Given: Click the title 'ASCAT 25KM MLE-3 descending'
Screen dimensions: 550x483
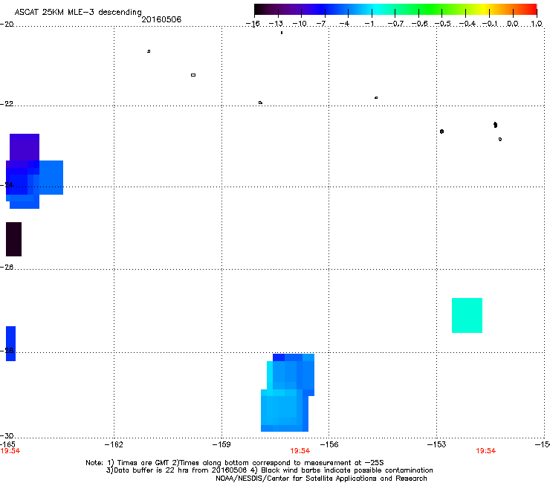Looking at the screenshot, I should click(x=78, y=13).
